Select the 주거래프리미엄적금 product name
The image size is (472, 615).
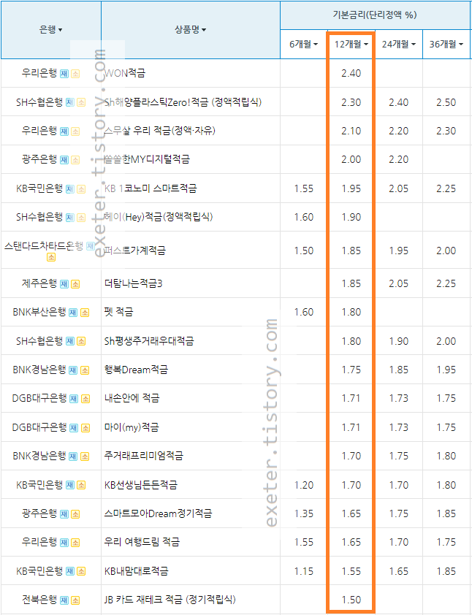click(144, 456)
